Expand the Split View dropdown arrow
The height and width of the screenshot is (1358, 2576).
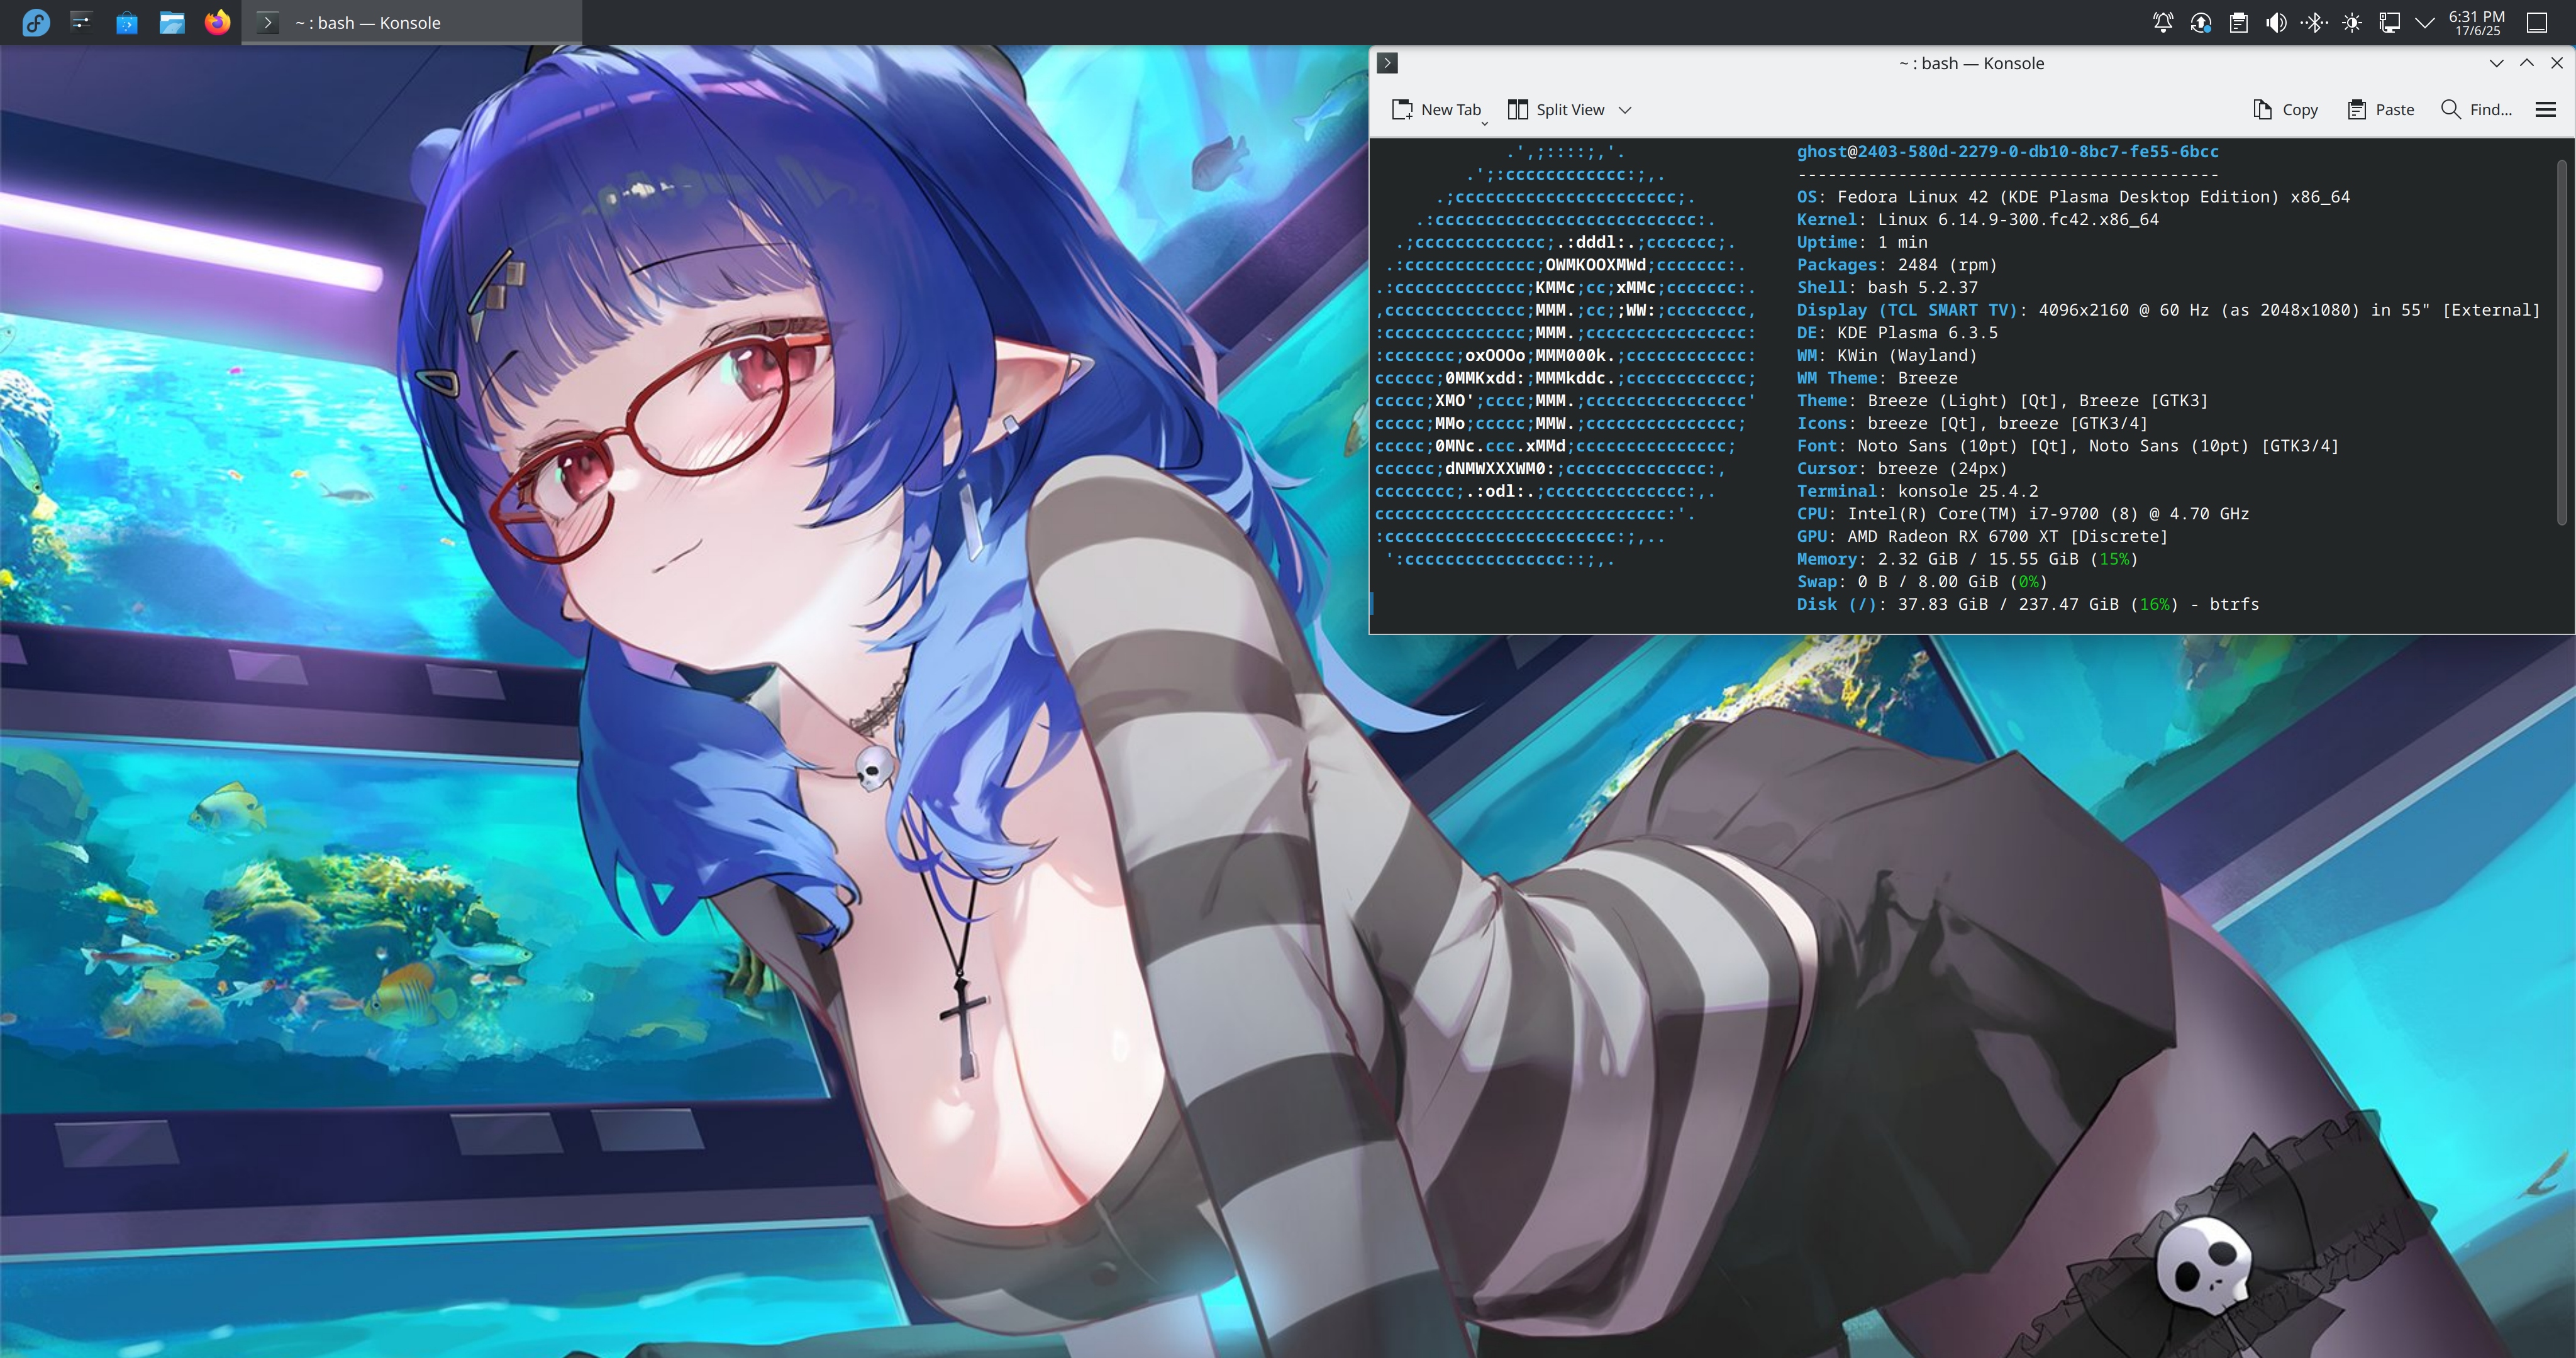1625,110
